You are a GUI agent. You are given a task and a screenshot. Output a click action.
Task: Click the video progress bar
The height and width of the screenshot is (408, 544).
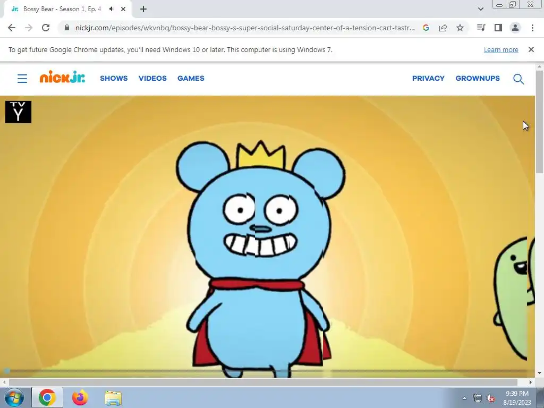pyautogui.click(x=267, y=371)
